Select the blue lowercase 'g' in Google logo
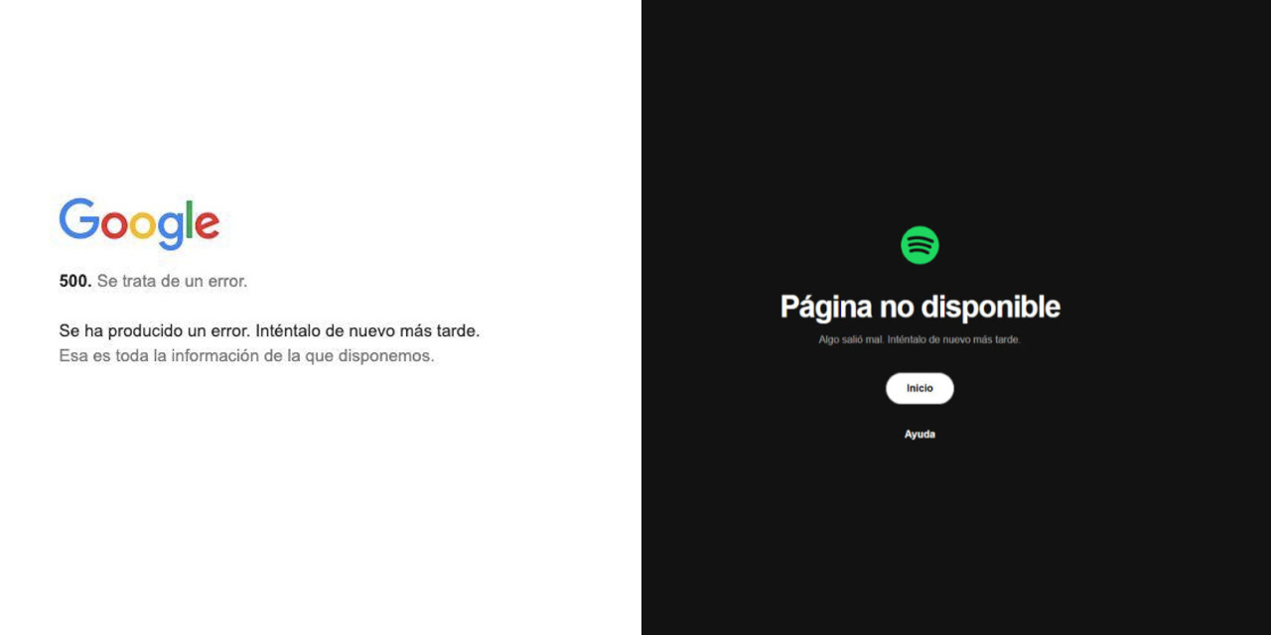Screen dimensions: 1271x635 (x=171, y=231)
